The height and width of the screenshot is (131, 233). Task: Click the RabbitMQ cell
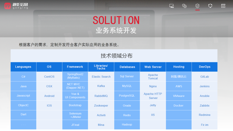(x=101, y=96)
